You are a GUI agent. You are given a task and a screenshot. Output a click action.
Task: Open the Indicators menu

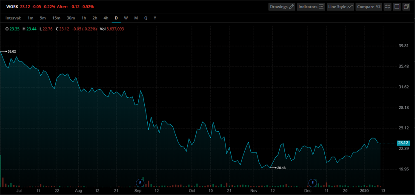311,7
